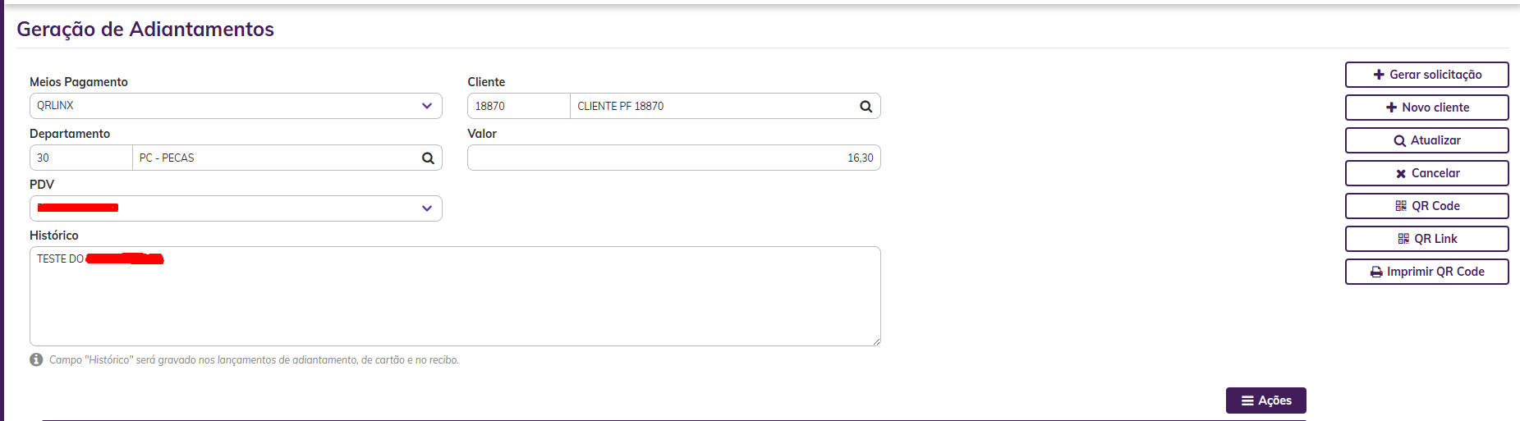Click the Atualizar button
The height and width of the screenshot is (421, 1520).
(x=1426, y=140)
